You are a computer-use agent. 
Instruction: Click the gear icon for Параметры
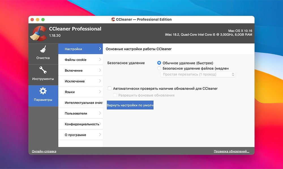coord(43,91)
